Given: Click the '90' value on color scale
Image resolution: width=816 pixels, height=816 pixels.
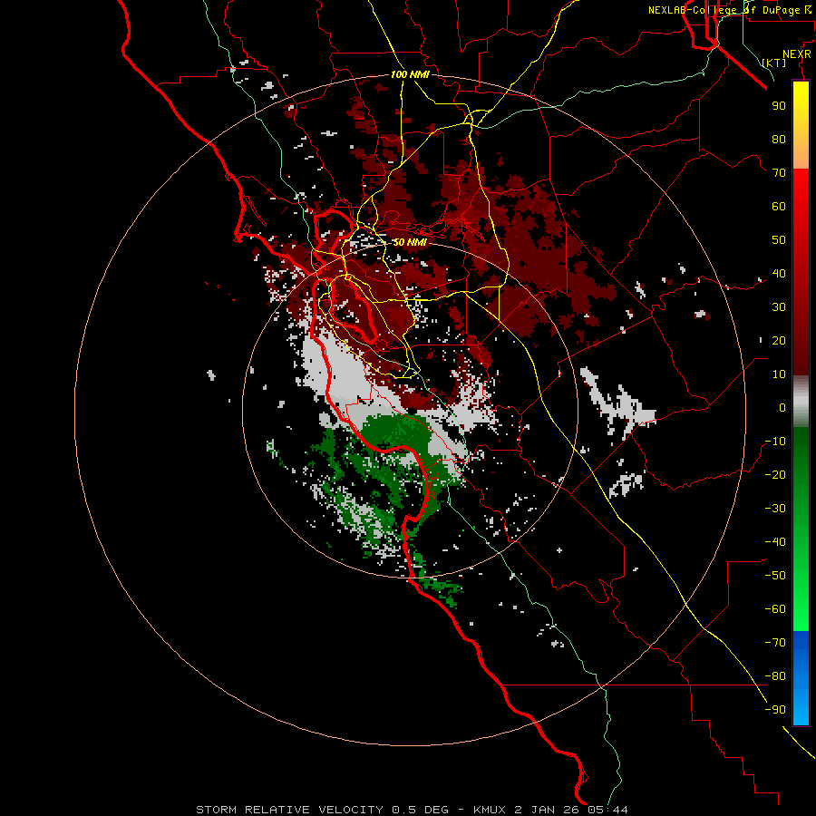Looking at the screenshot, I should (x=779, y=106).
